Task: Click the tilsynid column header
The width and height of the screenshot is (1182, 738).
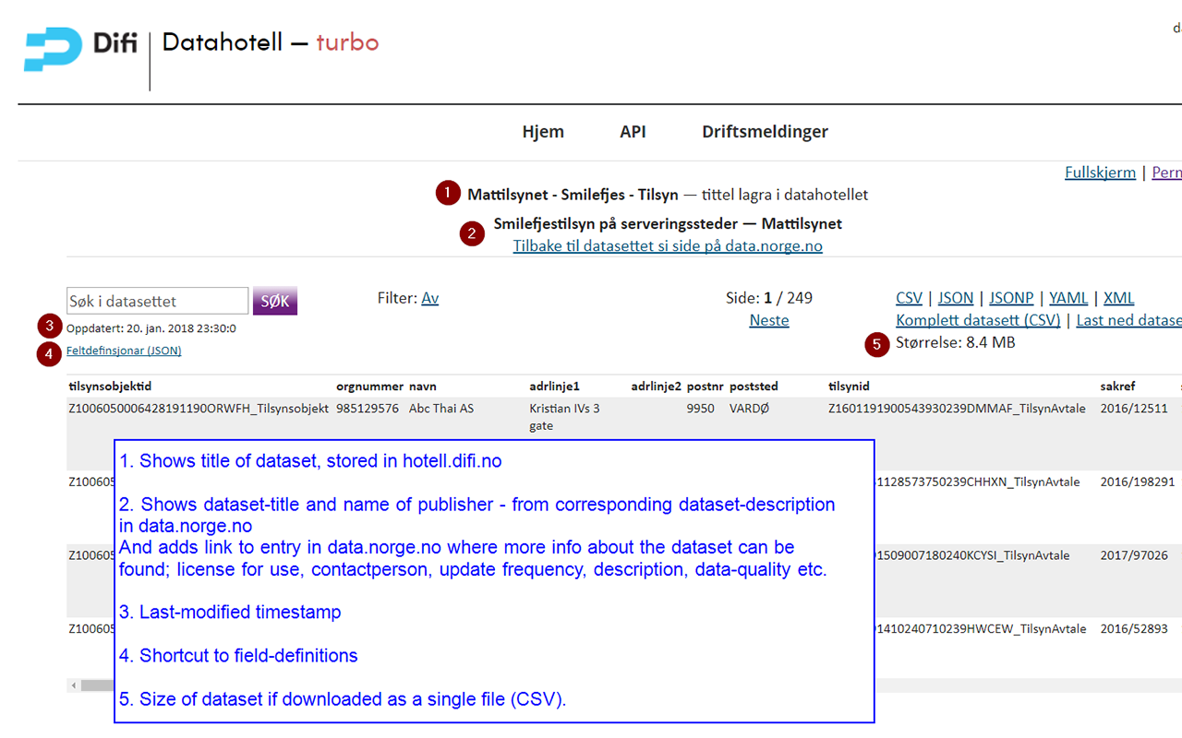Action: tap(849, 387)
